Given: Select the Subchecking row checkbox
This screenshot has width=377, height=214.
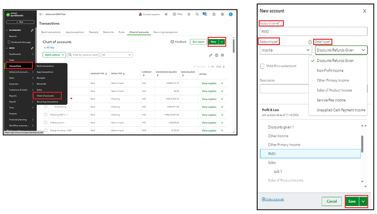Looking at the screenshot, I should tap(46, 107).
